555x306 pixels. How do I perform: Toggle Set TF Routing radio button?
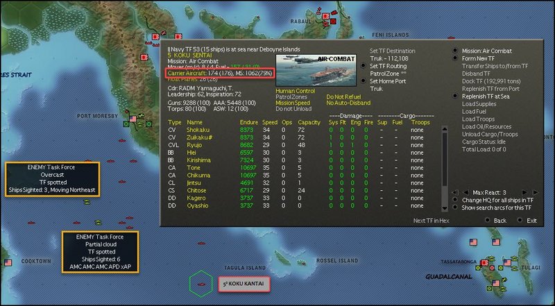[x=363, y=66]
